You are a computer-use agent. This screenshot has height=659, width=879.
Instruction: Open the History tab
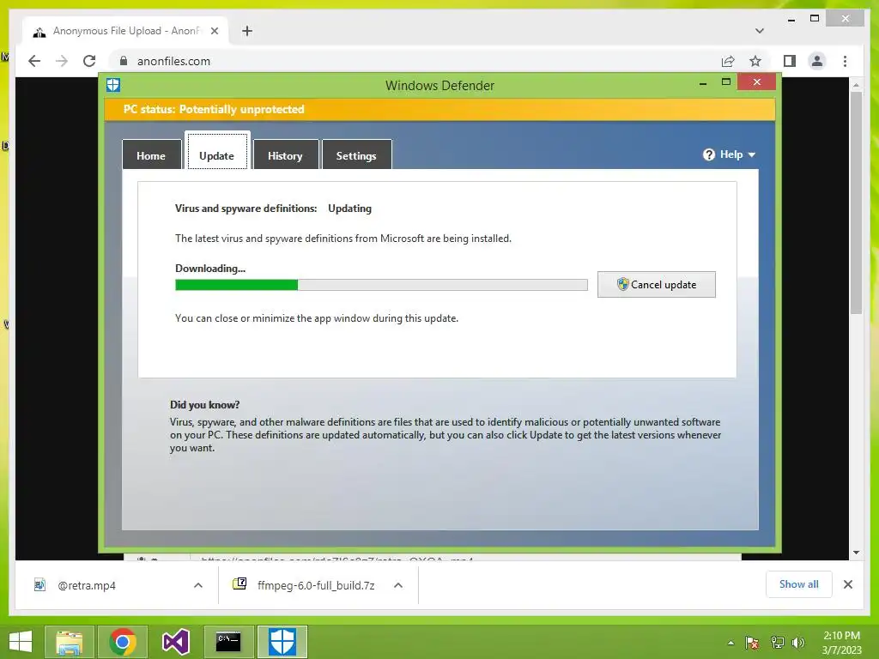(x=285, y=155)
